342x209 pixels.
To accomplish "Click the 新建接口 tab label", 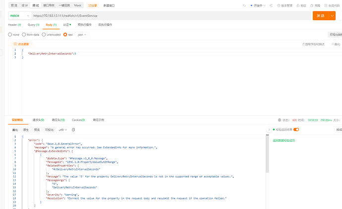I will 109,5.
